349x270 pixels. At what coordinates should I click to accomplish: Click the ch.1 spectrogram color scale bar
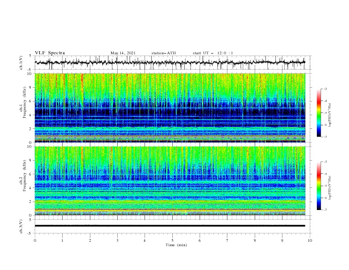pos(319,113)
